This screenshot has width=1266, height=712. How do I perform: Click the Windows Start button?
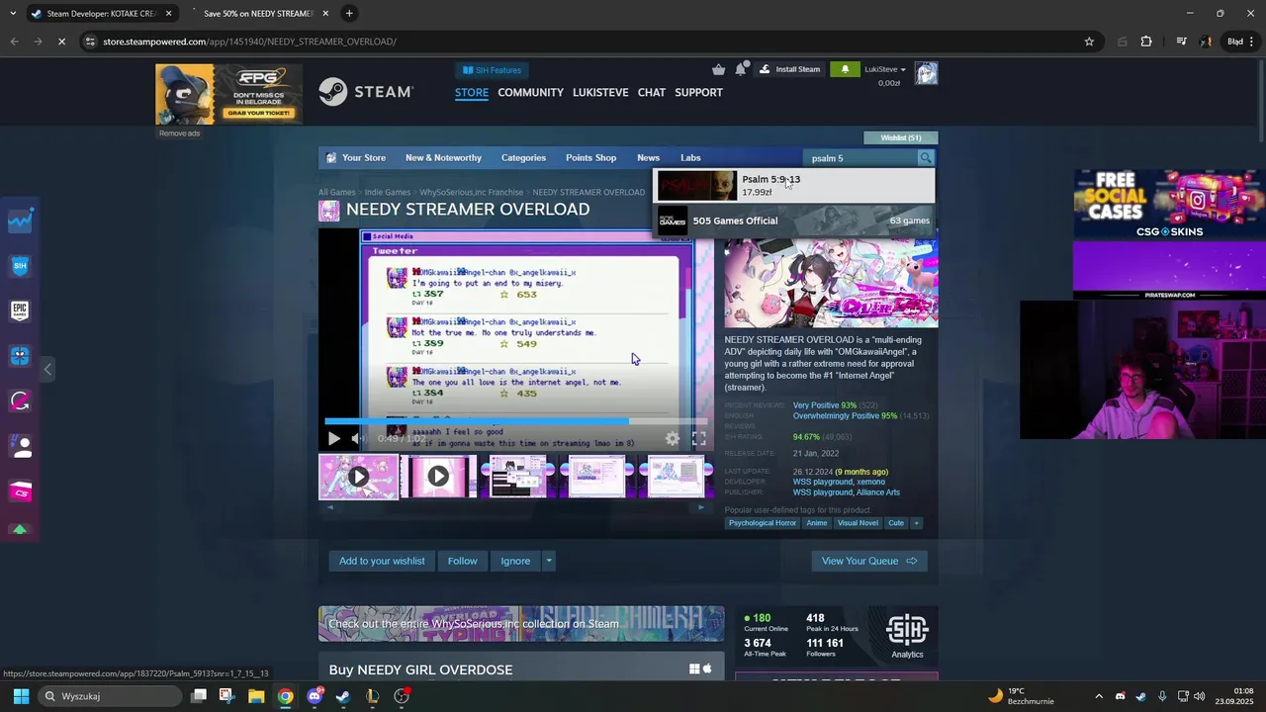click(x=21, y=696)
